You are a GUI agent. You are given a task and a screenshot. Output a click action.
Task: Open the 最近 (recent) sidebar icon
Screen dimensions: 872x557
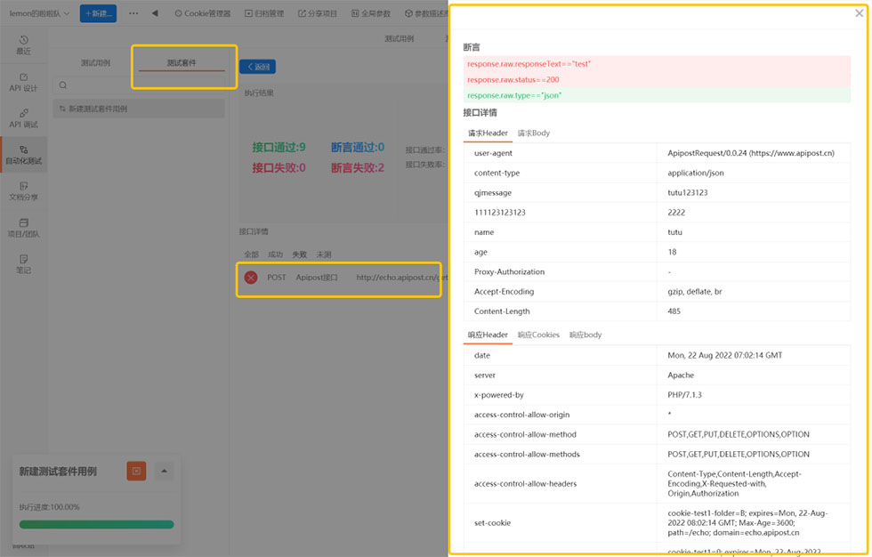coord(23,45)
